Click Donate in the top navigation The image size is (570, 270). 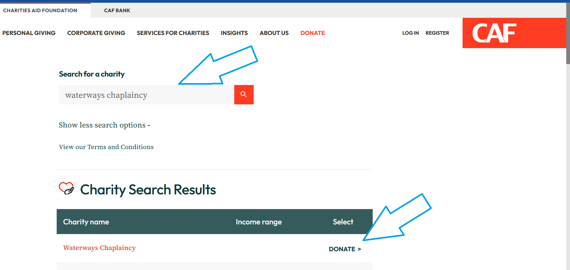[313, 33]
